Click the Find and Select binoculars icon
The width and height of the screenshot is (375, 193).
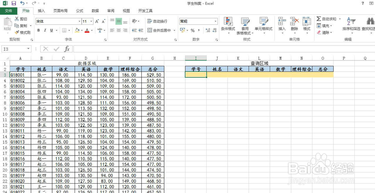[370, 21]
